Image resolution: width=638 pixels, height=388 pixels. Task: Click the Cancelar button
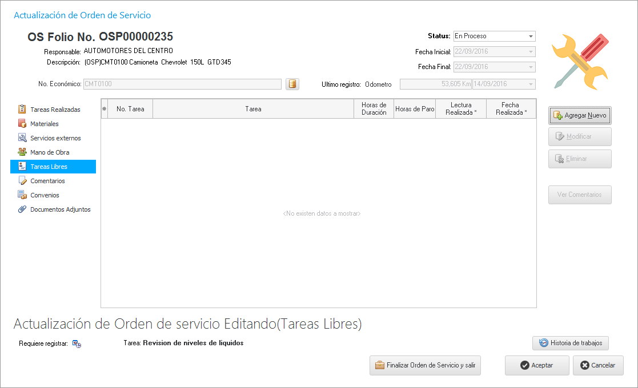(x=597, y=365)
